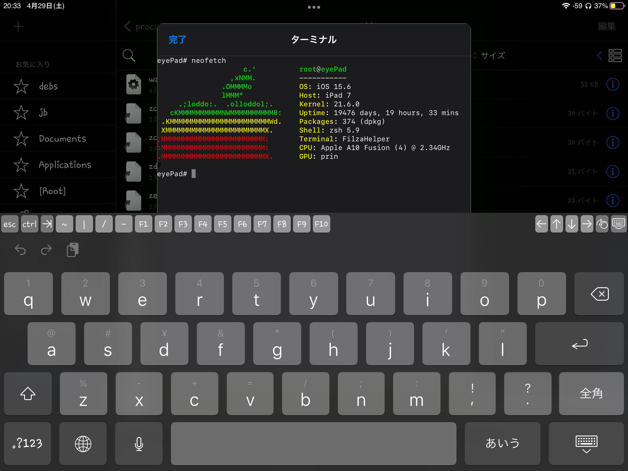Switch to list view icon
The height and width of the screenshot is (471, 628).
click(x=615, y=55)
